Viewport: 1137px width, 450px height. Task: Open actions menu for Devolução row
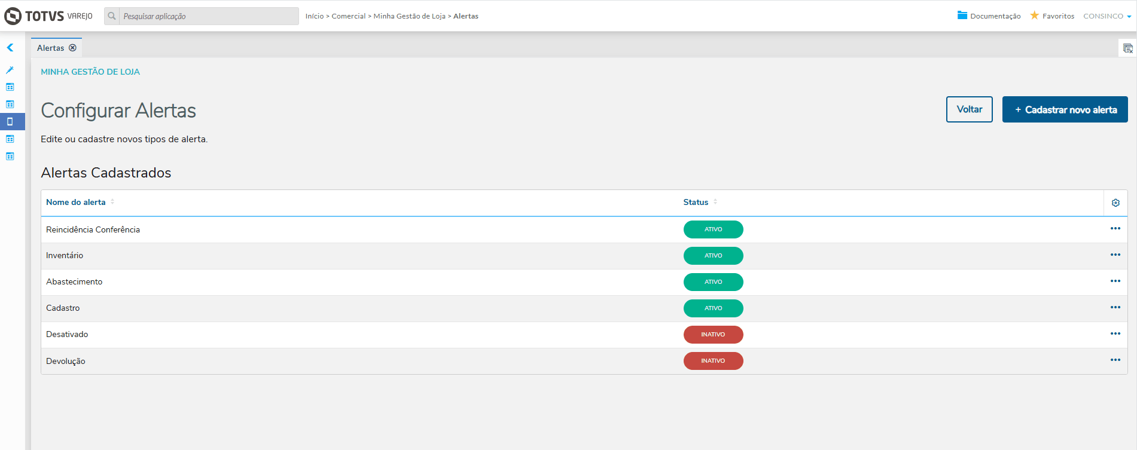[x=1115, y=360]
